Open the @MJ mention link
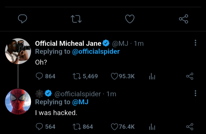This screenshot has height=134, width=206. click(x=80, y=102)
